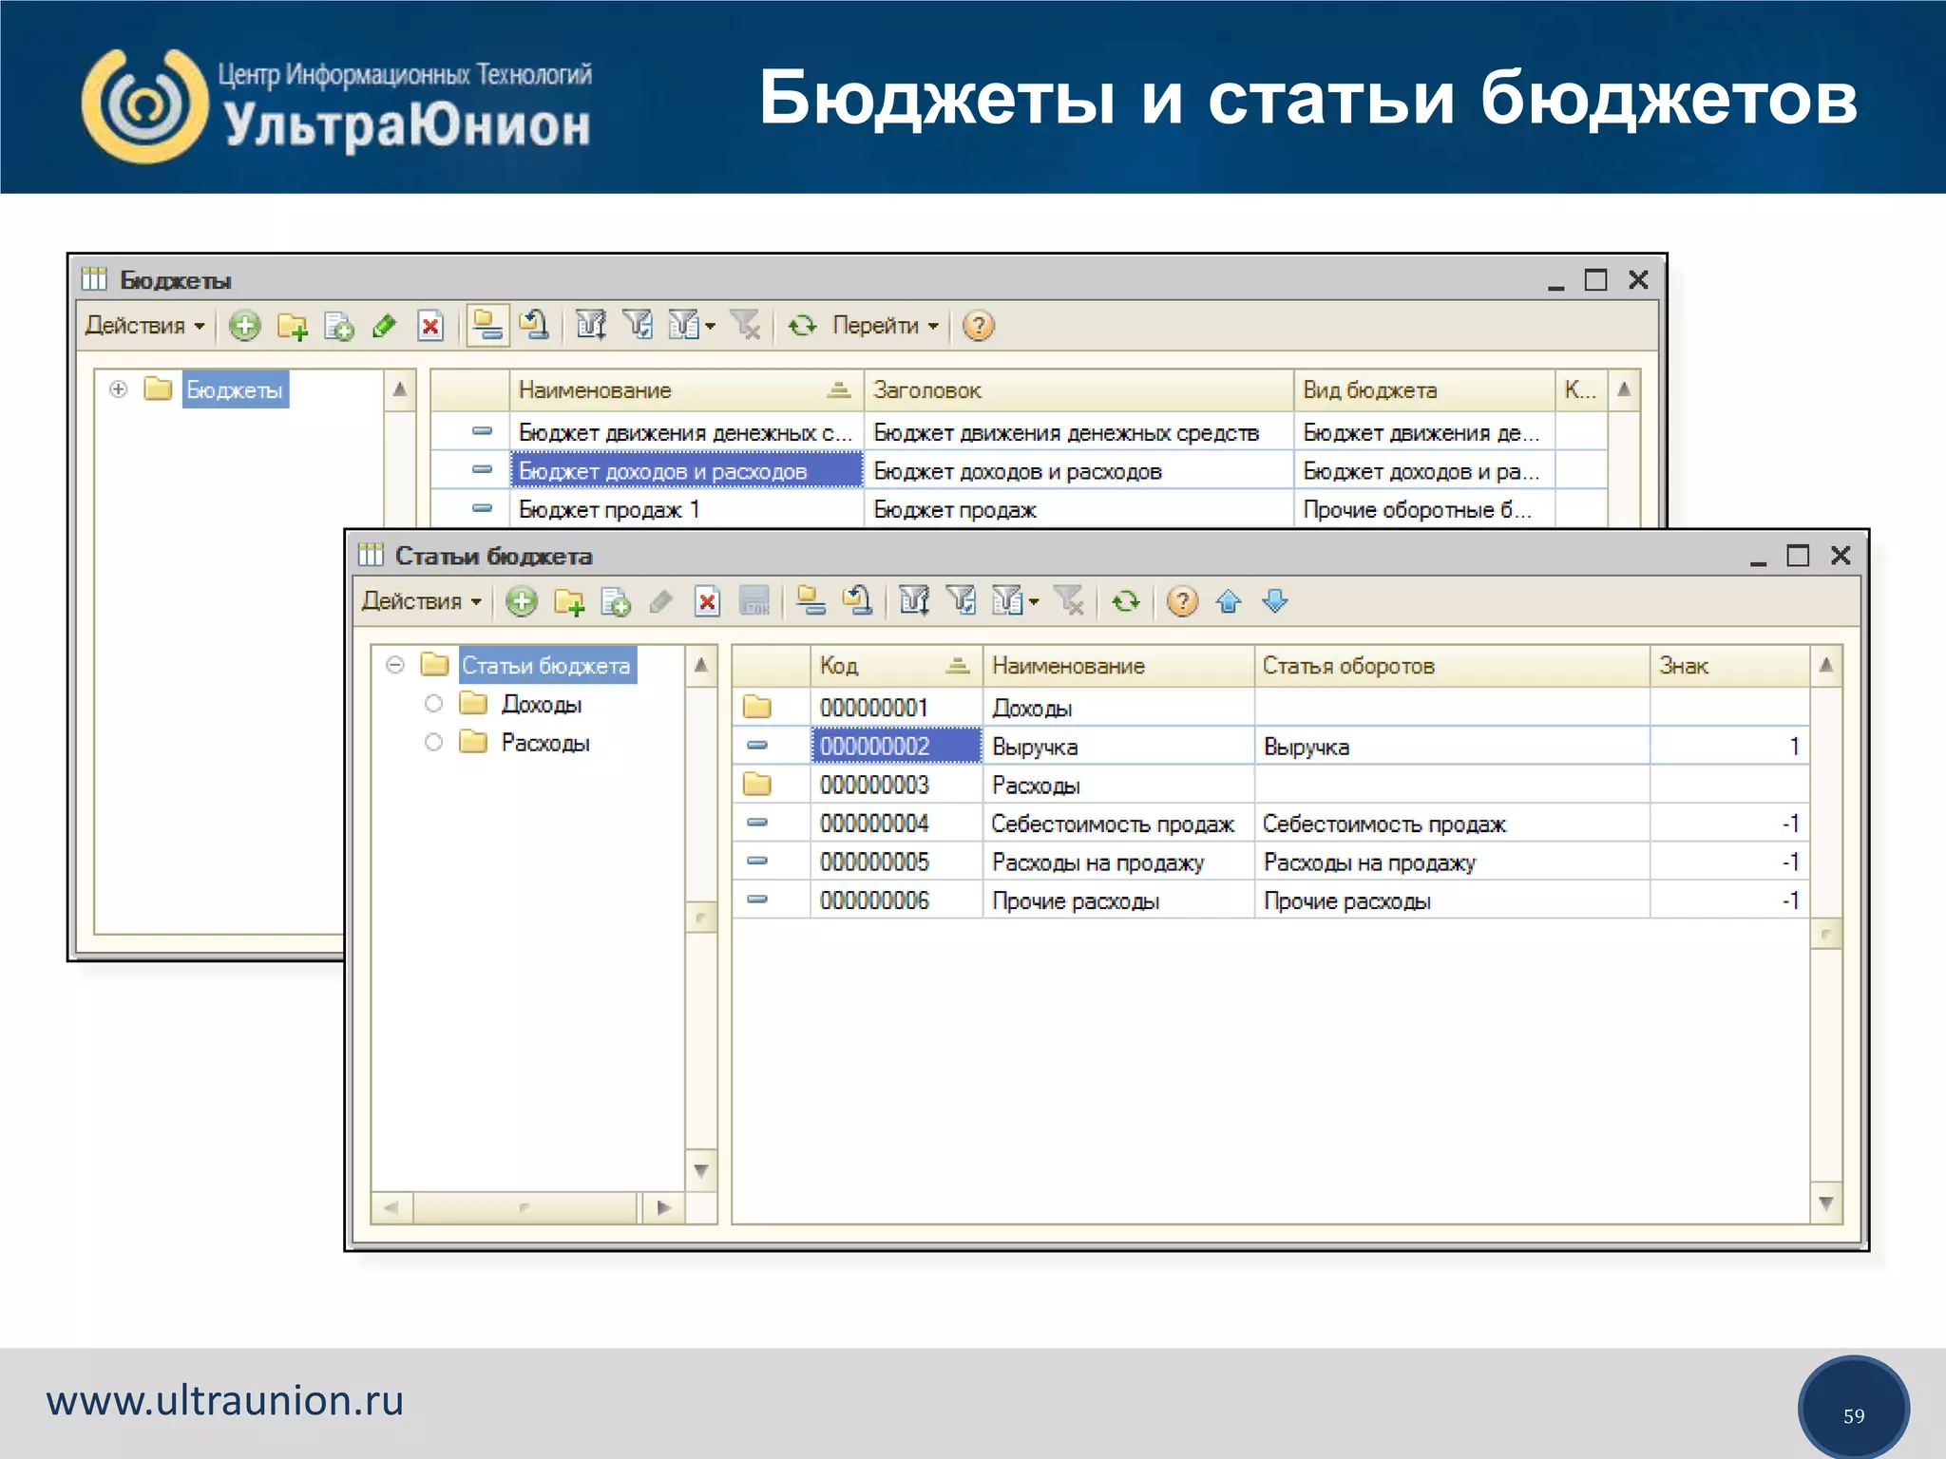Image resolution: width=1946 pixels, height=1459 pixels.
Task: Click Disable filter icon in Статьи бюджета
Action: pos(1070,601)
